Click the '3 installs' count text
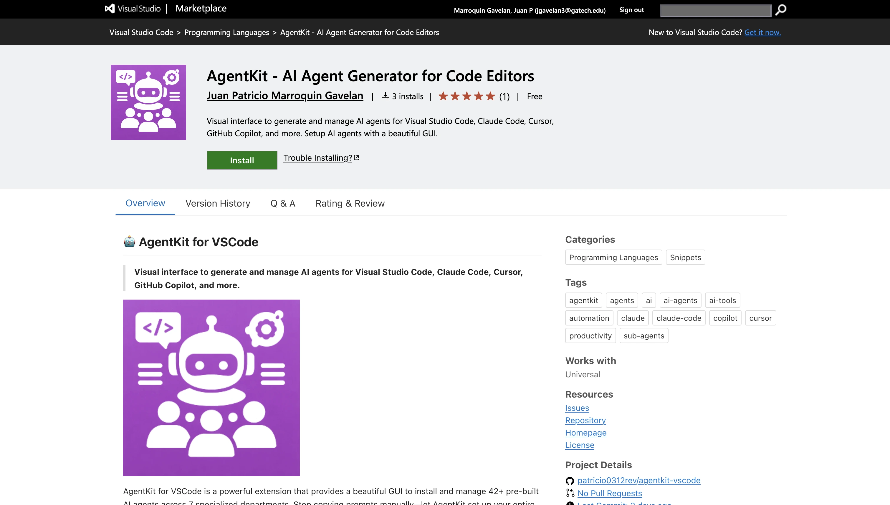 tap(408, 97)
